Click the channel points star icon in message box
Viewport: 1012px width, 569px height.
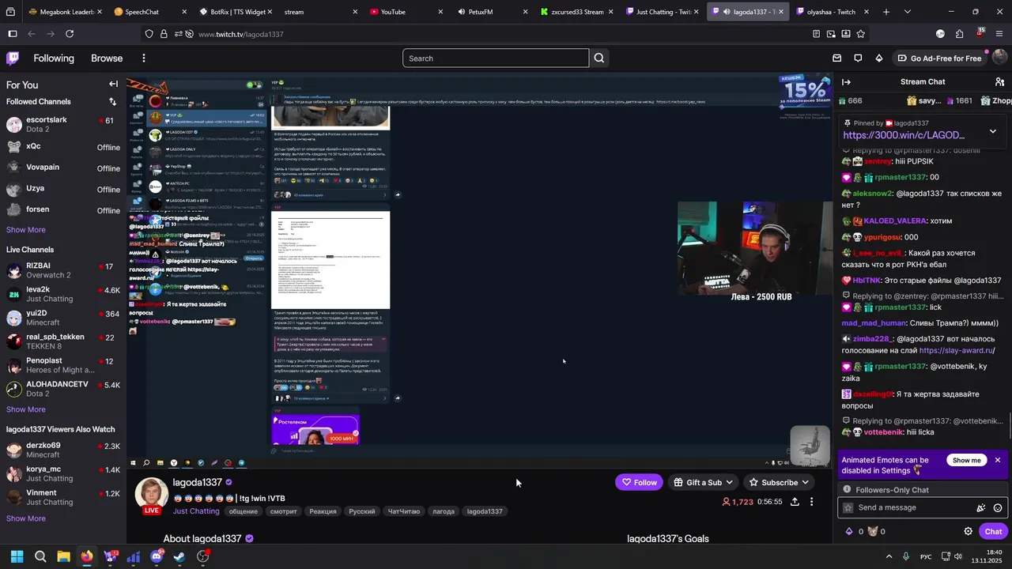point(848,508)
